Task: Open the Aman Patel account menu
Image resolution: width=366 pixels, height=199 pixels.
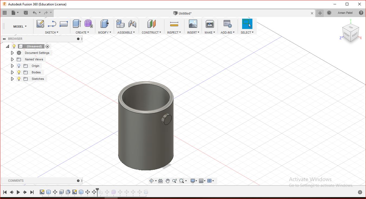Action: point(345,13)
